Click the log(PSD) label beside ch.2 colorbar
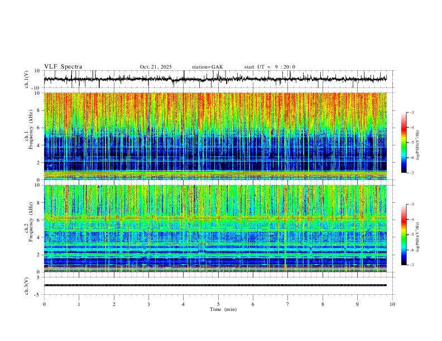 point(417,237)
